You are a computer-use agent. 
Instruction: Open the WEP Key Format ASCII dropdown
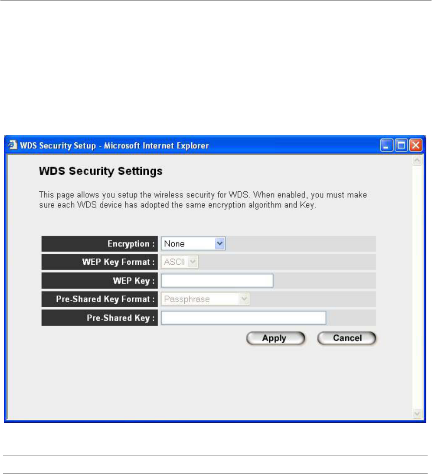179,262
